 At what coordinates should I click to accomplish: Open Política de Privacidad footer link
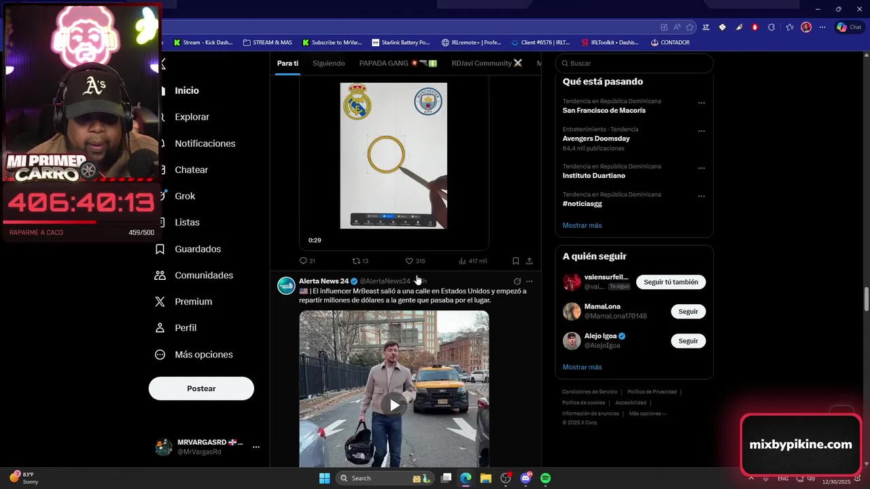(x=652, y=392)
